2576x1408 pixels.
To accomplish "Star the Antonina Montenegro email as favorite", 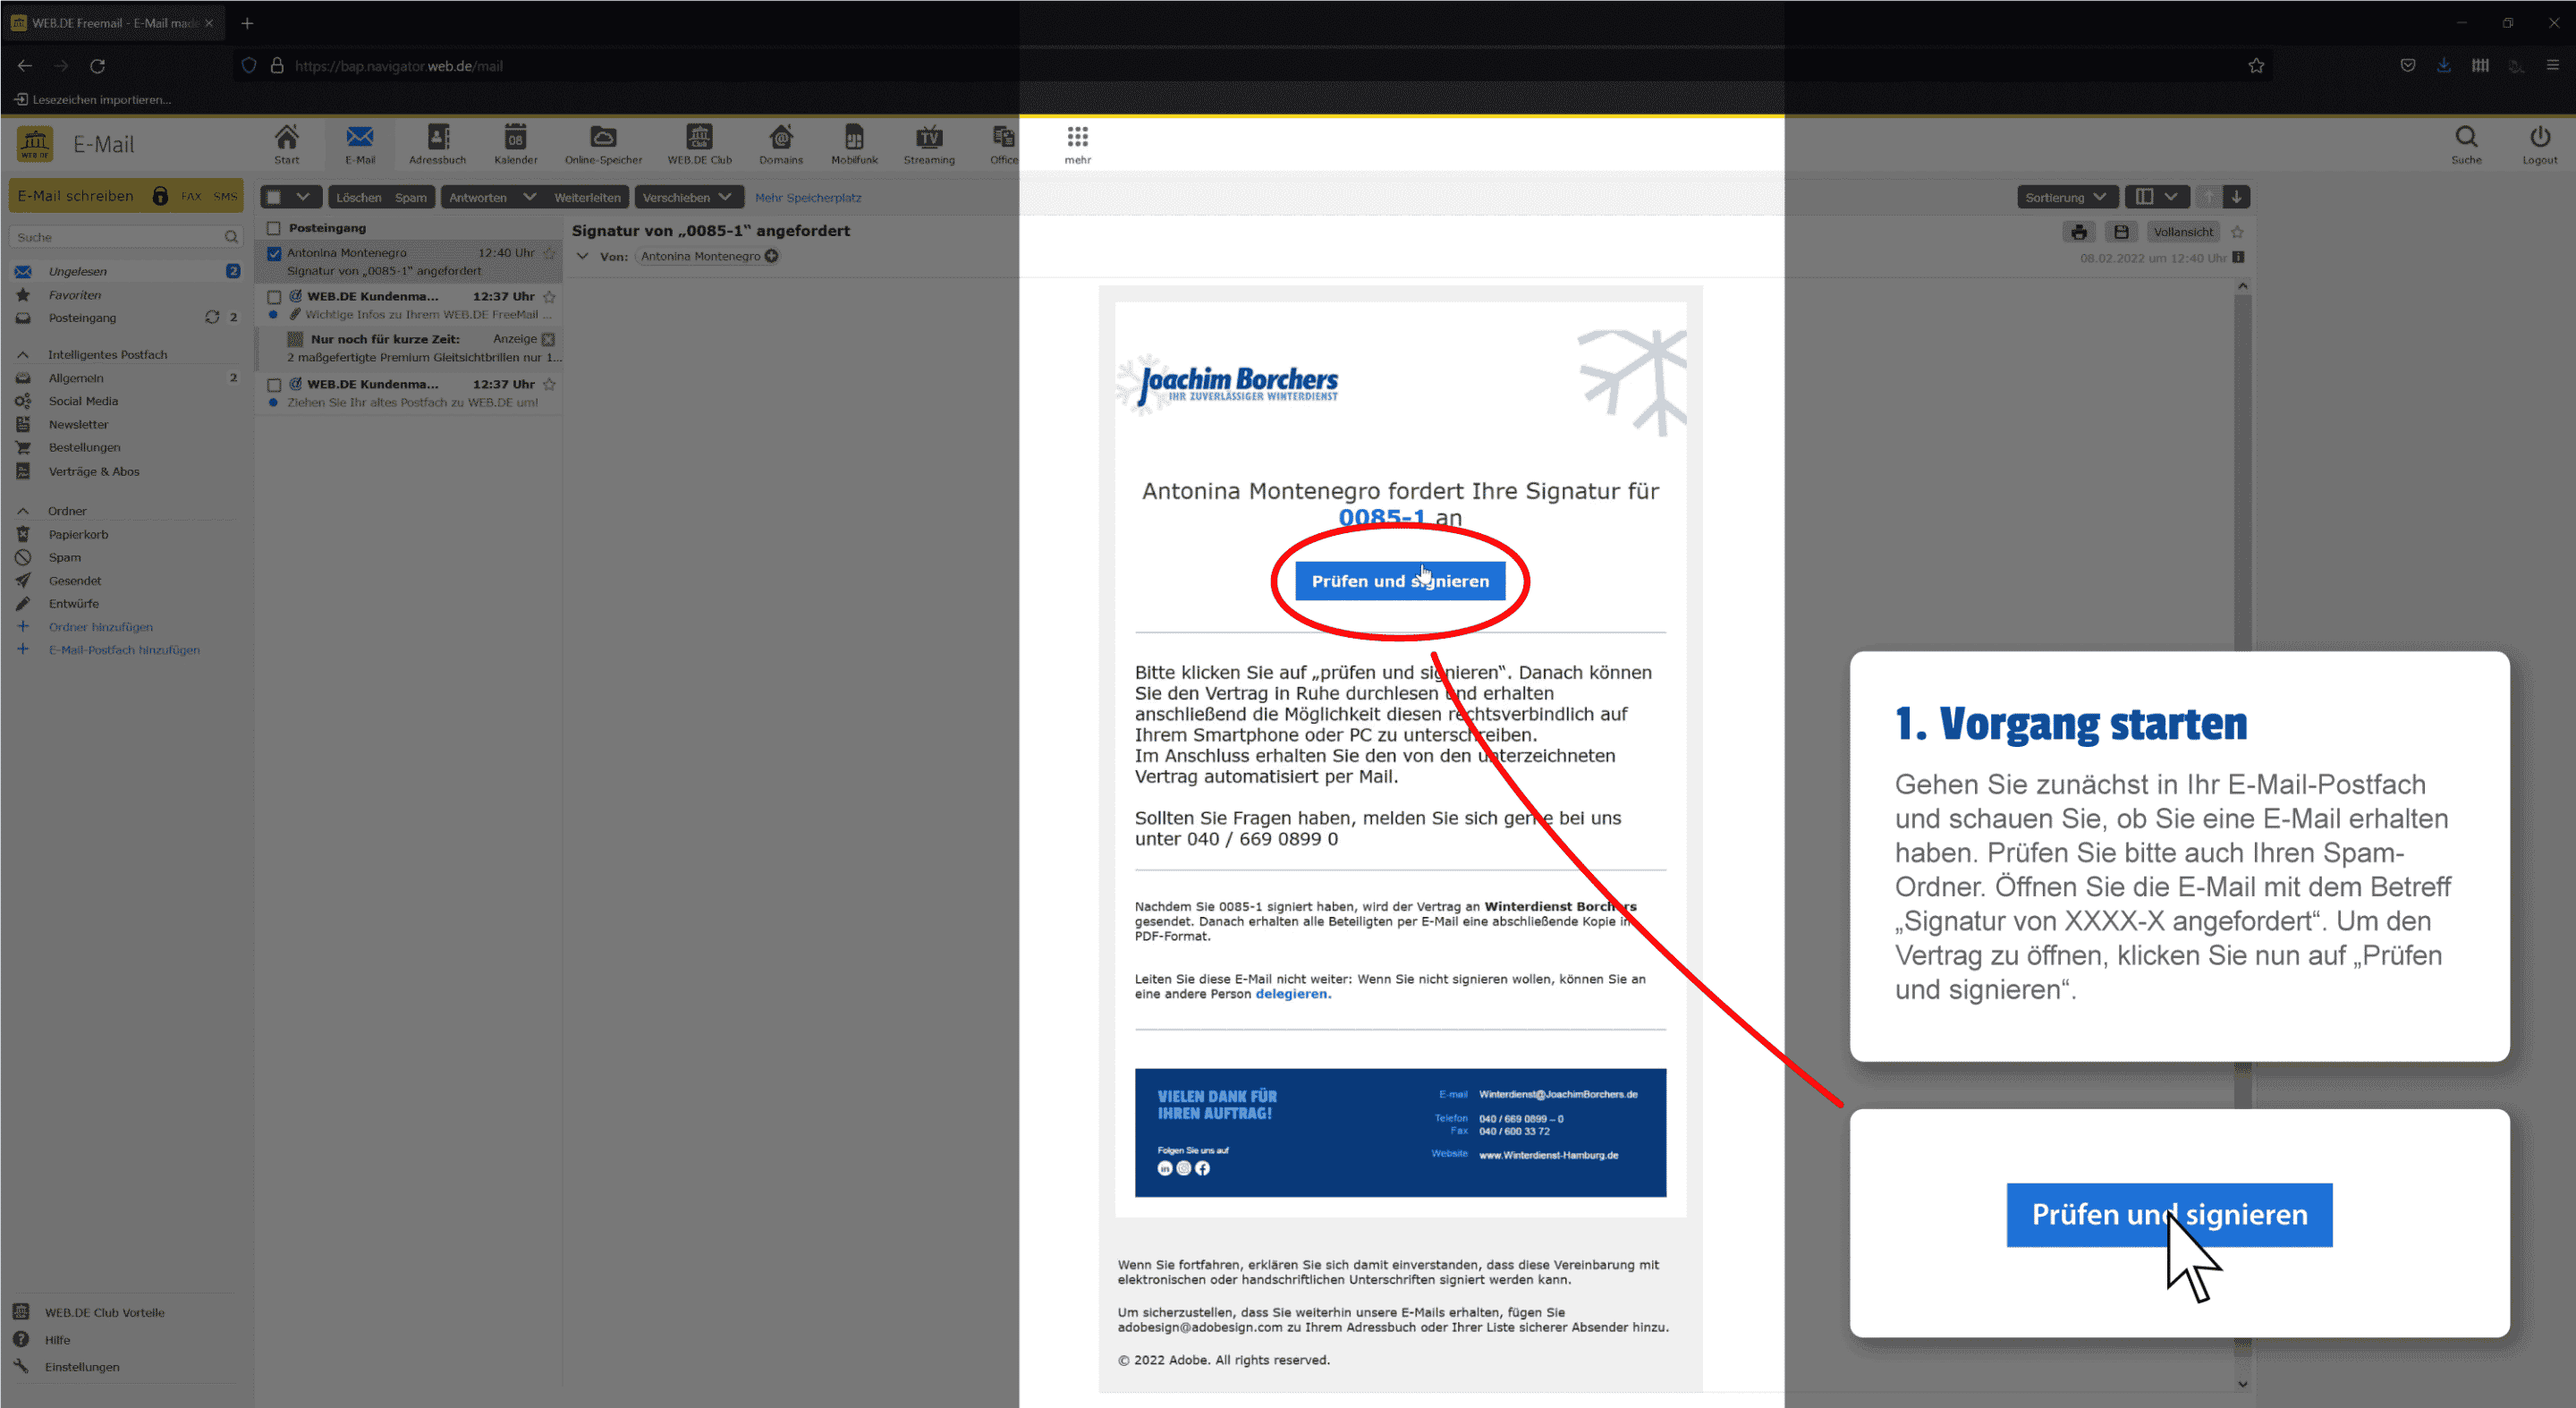I will click(549, 253).
